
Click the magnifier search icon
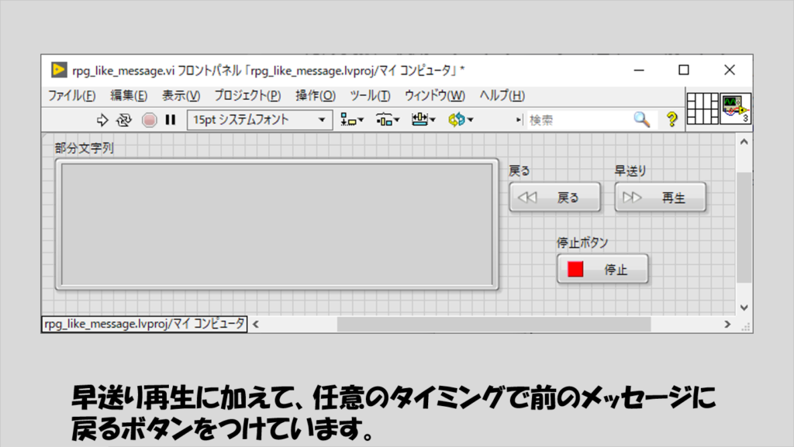[x=641, y=119]
